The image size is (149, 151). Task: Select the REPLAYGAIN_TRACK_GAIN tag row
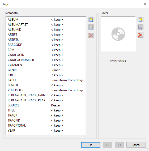(x=46, y=95)
